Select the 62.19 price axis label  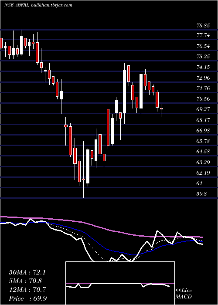click(203, 173)
